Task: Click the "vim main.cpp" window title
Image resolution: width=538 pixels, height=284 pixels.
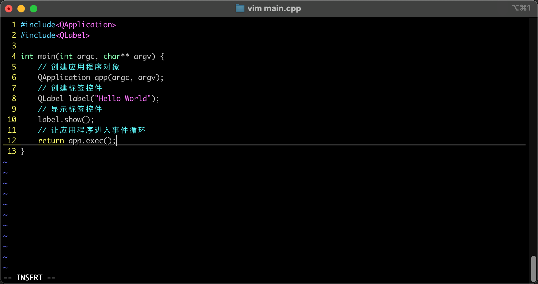Action: coord(274,8)
